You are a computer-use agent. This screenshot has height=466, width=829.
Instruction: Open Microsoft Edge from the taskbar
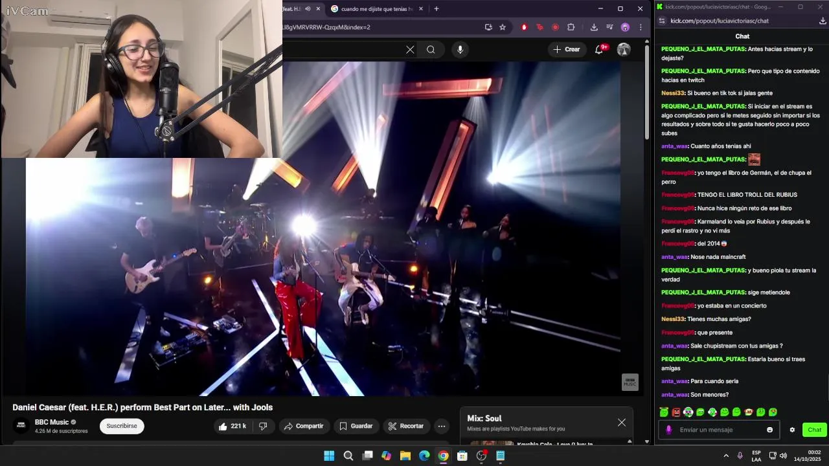pos(424,456)
